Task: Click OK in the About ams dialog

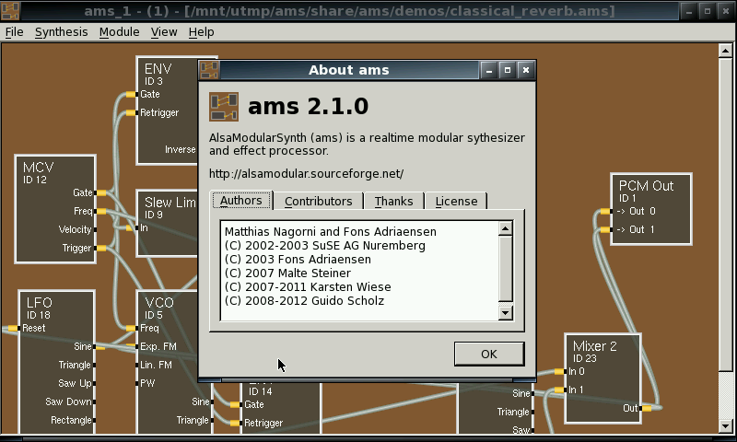Action: [489, 354]
